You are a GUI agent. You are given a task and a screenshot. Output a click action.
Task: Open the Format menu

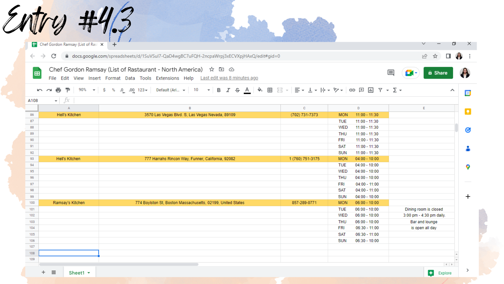[113, 78]
